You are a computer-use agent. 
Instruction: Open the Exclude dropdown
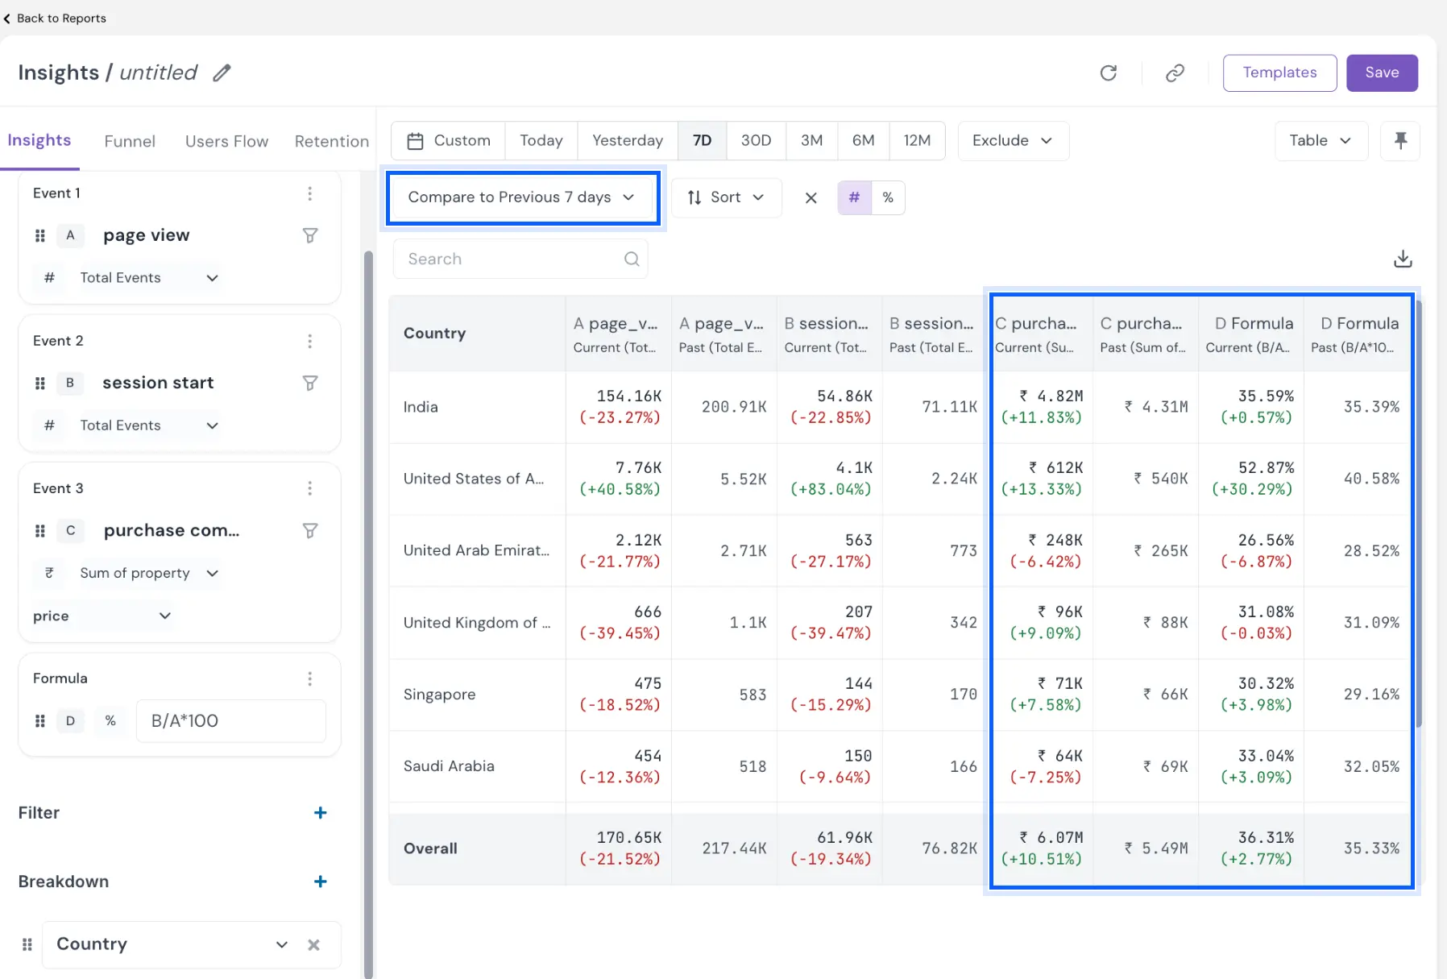[1013, 140]
